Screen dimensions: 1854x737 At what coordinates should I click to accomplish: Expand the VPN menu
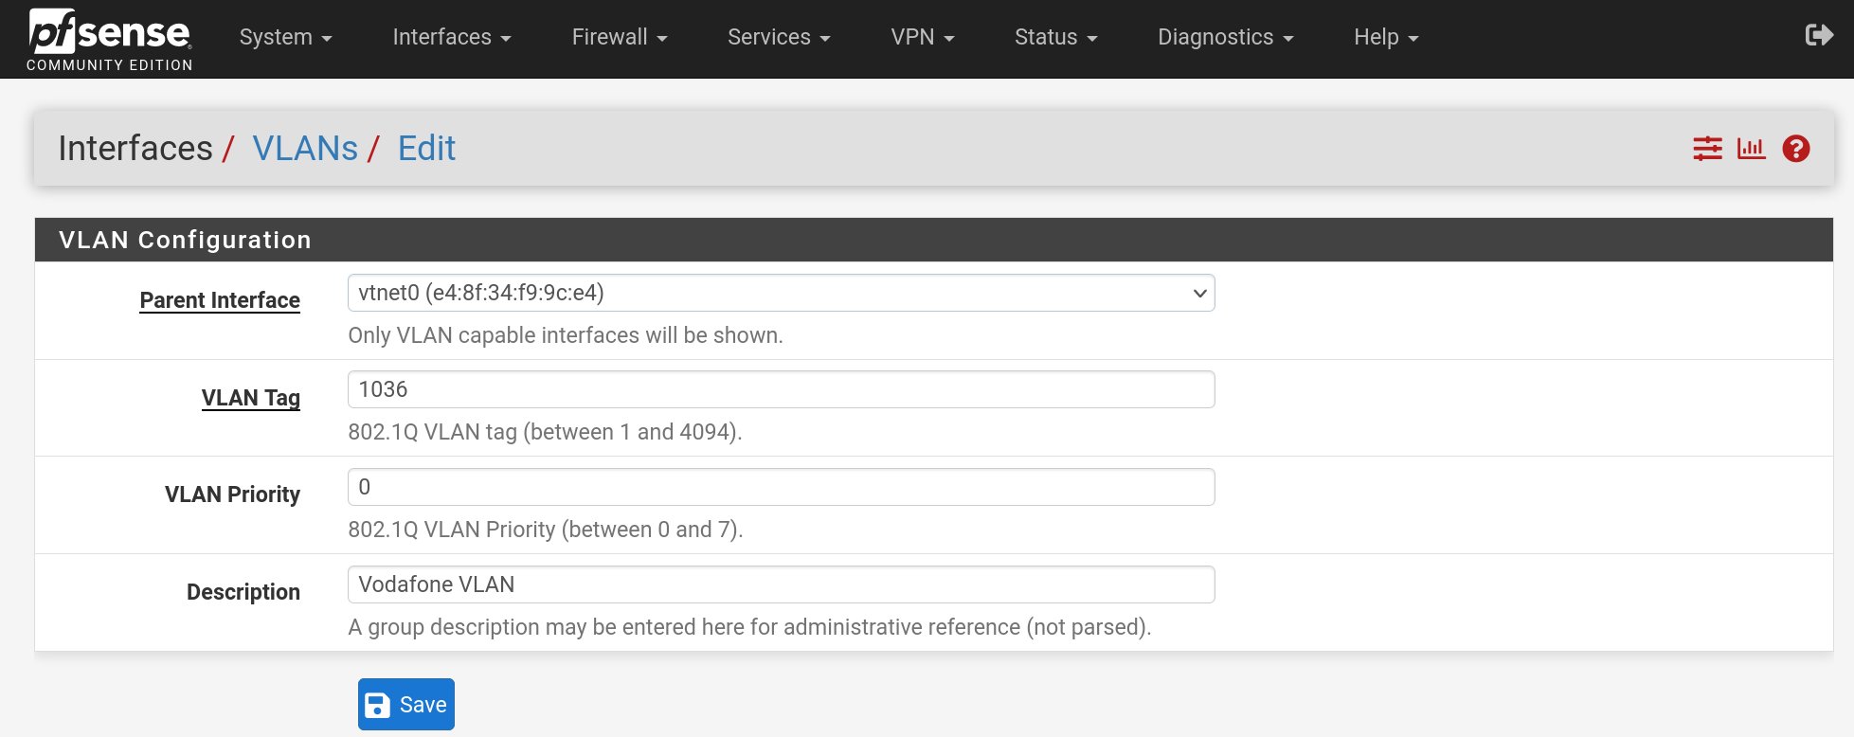point(922,37)
